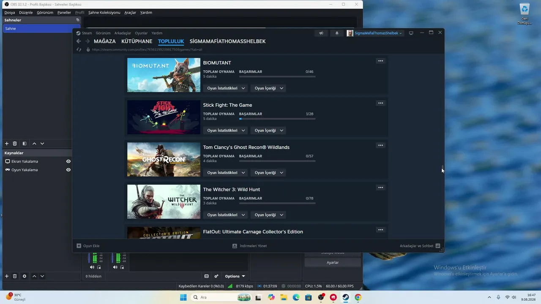Move OBS scene up
Viewport: 541px width, 304px height.
[x=34, y=144]
